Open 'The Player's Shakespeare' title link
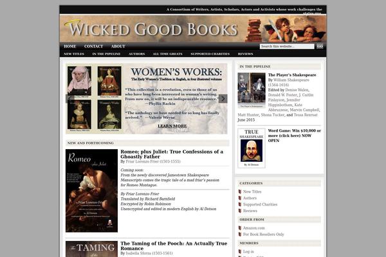This screenshot has height=257, width=386. (x=292, y=75)
